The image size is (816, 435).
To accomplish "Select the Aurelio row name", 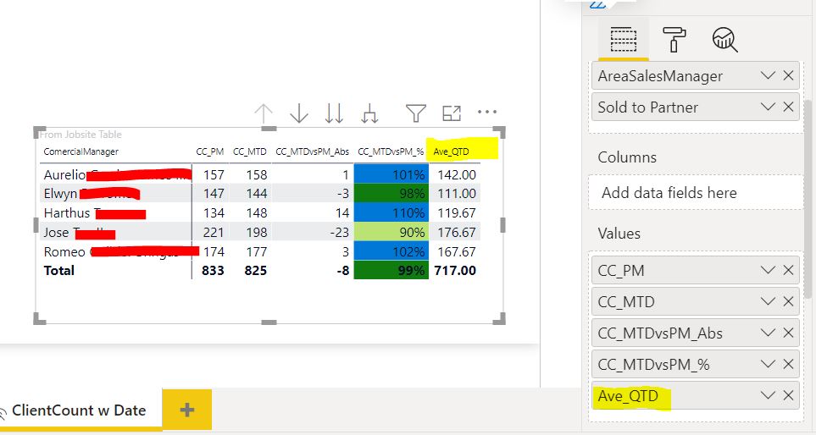I will point(65,174).
